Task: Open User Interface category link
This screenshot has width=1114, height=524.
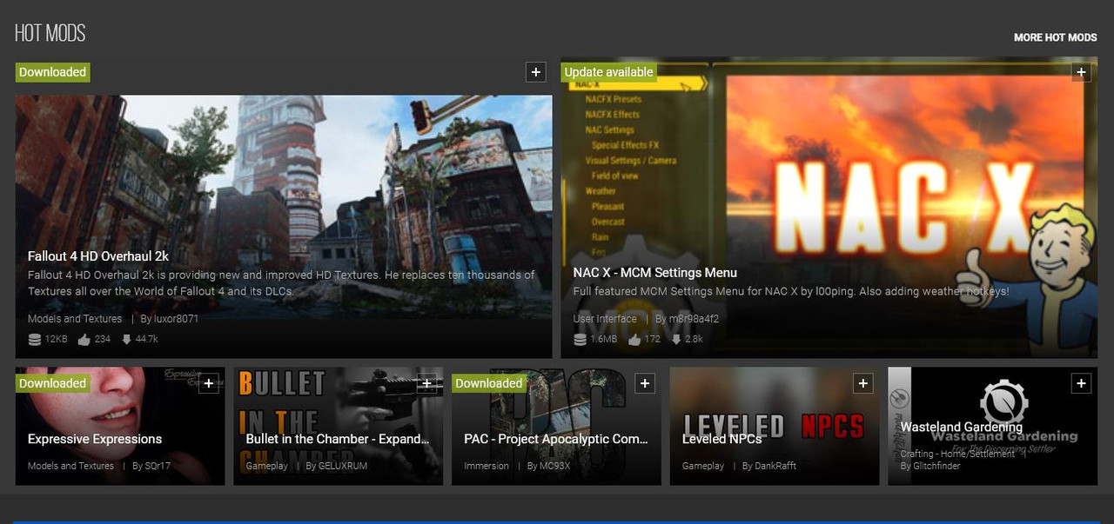Action: 605,319
